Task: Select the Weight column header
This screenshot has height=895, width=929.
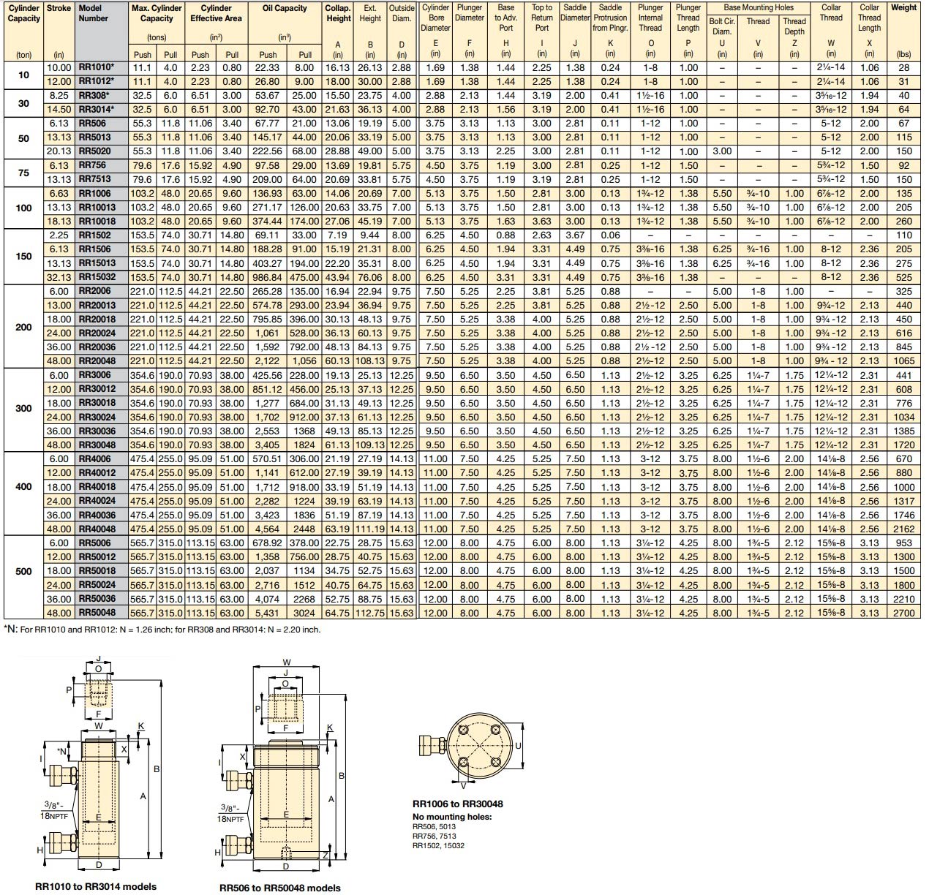Action: [903, 7]
